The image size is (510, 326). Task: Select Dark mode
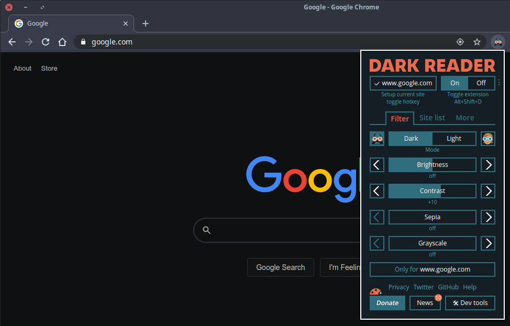point(411,139)
